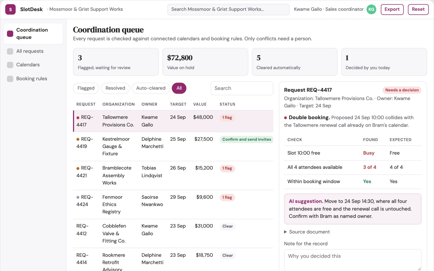Select the REQ-4414 row
Image resolution: width=434 pixels, height=271 pixels.
tap(173, 260)
